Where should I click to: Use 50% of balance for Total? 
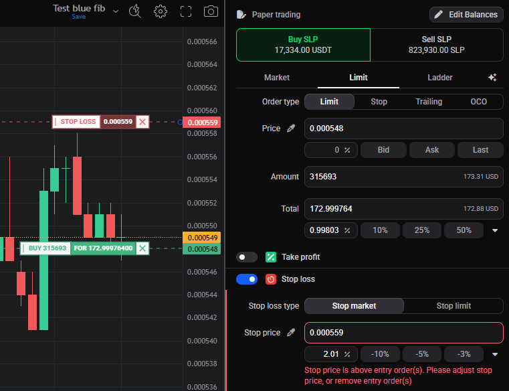click(464, 230)
